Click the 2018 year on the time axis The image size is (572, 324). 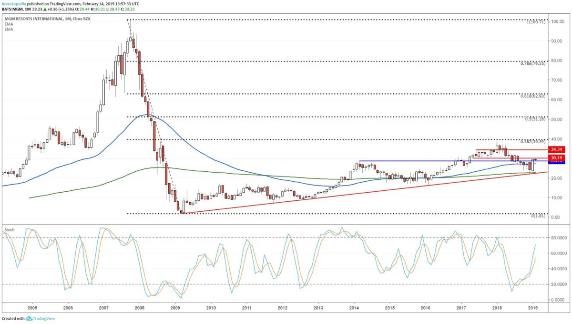click(497, 308)
